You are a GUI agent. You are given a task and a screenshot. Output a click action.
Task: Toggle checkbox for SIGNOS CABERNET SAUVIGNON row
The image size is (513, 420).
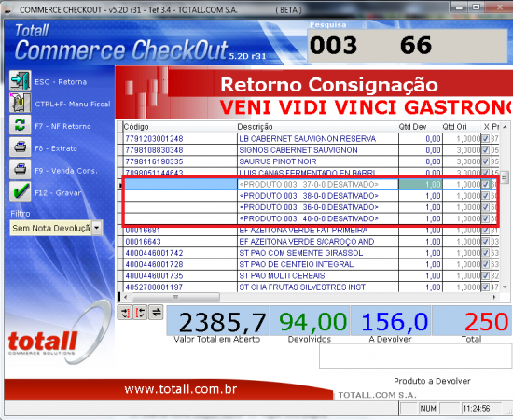486,150
